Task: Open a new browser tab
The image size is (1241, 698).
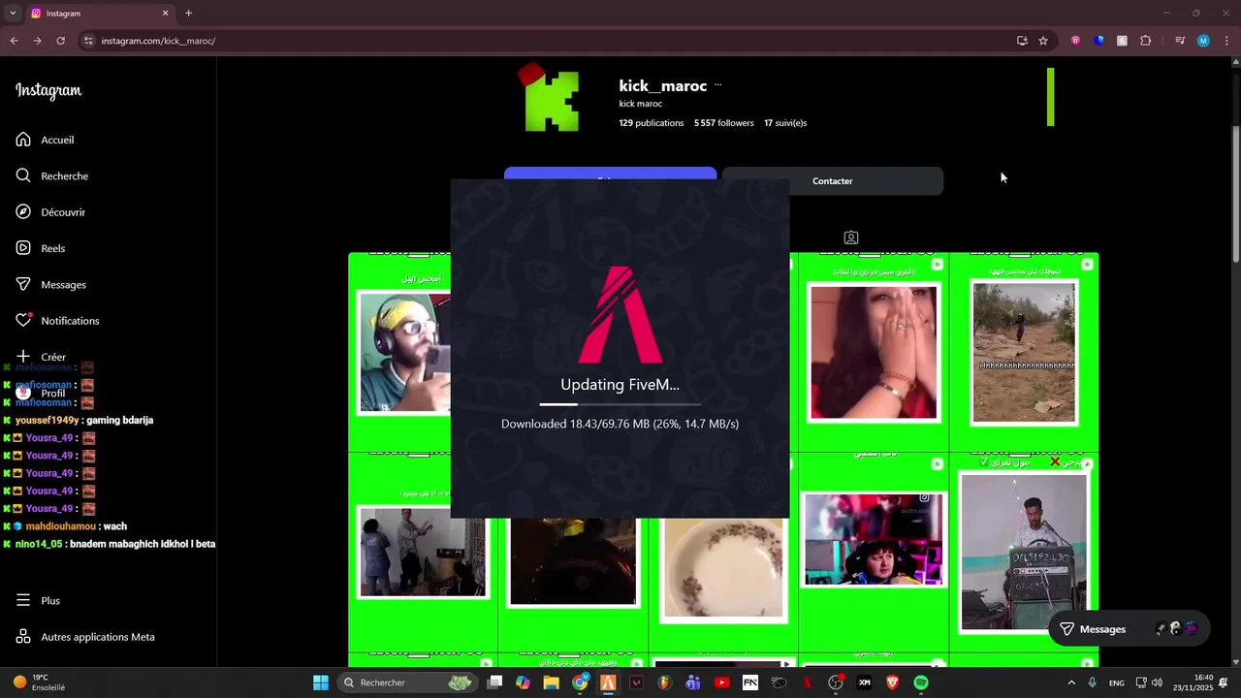Action: (188, 14)
